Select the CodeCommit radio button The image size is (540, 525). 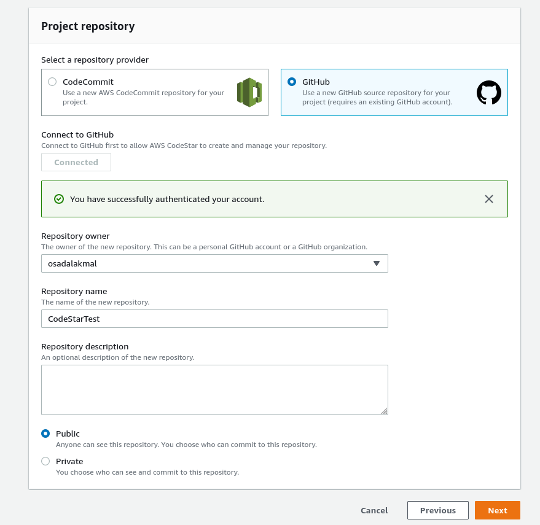52,82
